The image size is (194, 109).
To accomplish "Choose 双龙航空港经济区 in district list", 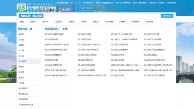I will [x=26, y=105].
